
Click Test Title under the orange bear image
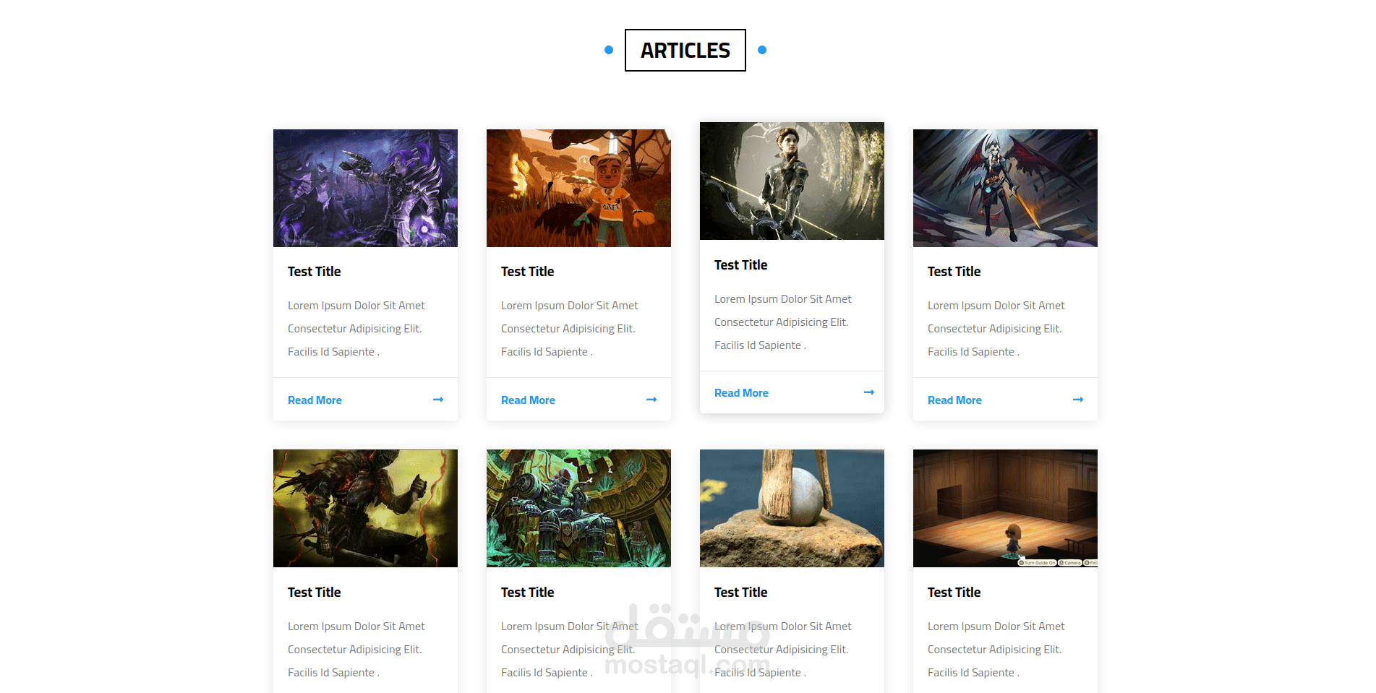click(x=527, y=272)
